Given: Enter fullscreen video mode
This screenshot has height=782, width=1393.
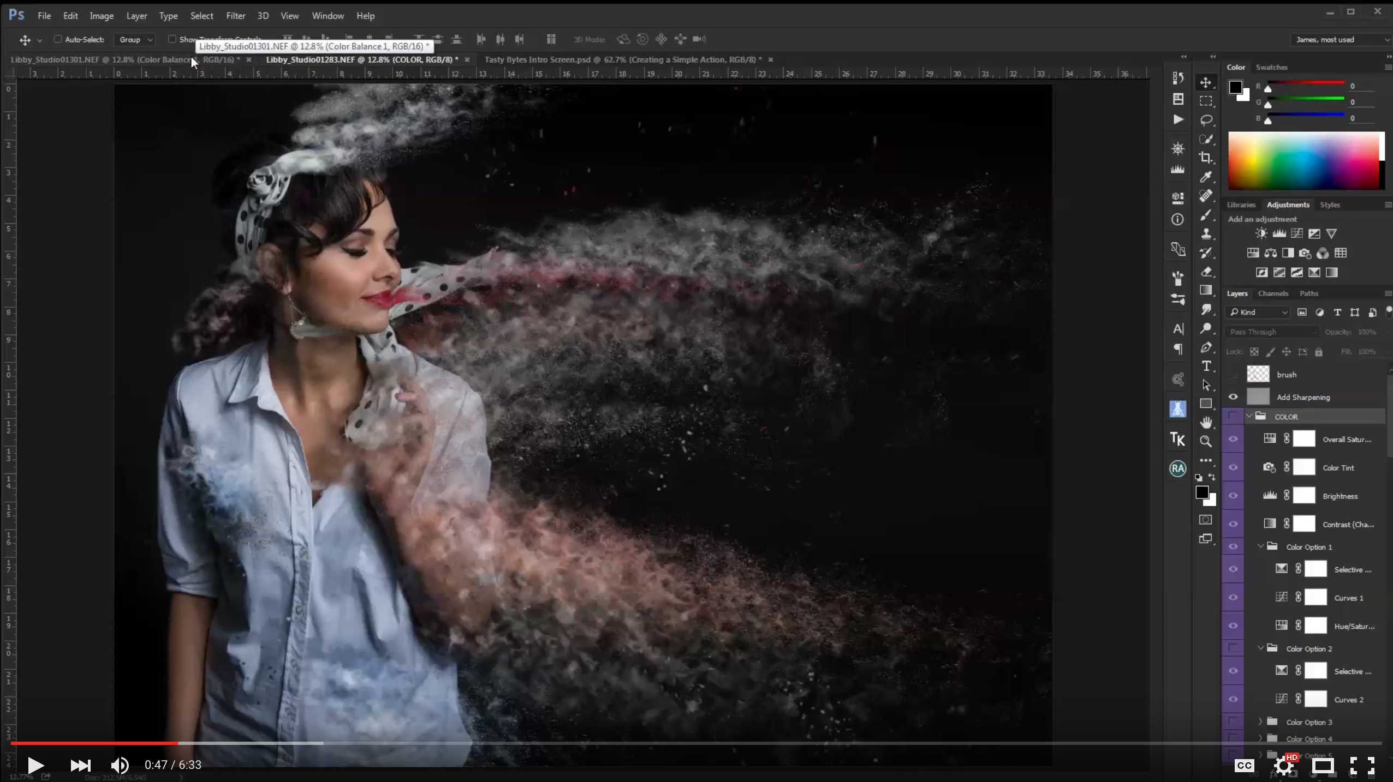Looking at the screenshot, I should coord(1362,766).
